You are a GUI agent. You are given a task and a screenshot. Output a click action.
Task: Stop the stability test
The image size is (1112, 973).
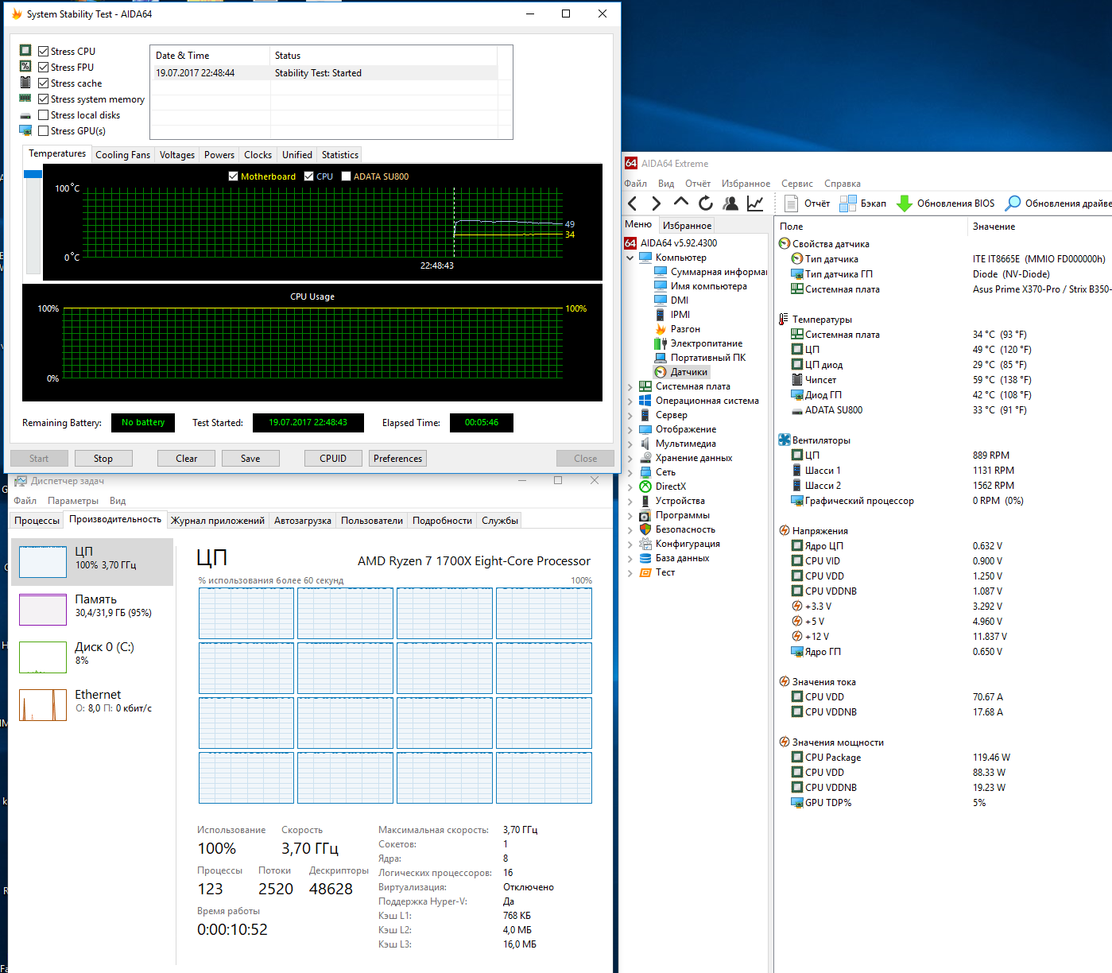point(103,459)
